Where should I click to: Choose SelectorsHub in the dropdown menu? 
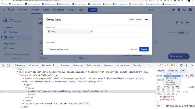172,84
